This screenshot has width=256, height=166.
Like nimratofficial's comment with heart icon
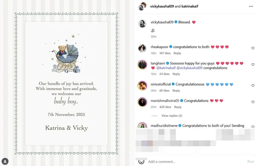253,86
